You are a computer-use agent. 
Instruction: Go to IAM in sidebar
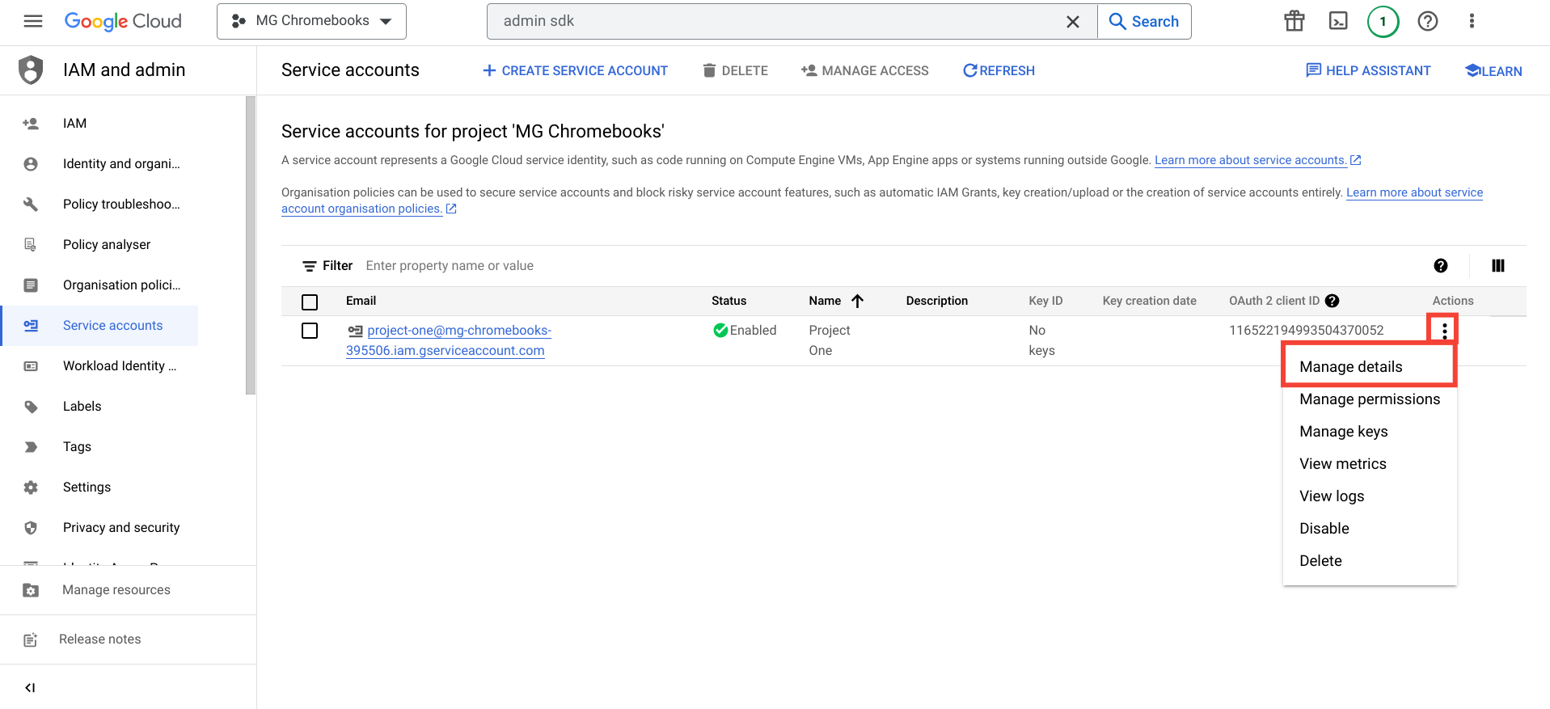pos(99,123)
